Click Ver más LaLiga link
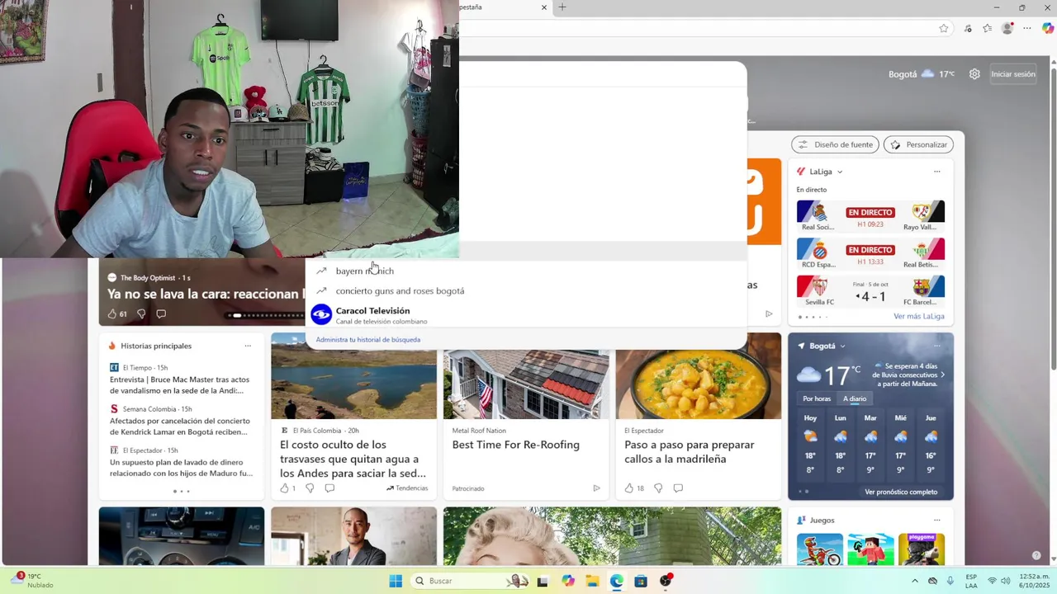Viewport: 1057px width, 594px height. pyautogui.click(x=918, y=317)
